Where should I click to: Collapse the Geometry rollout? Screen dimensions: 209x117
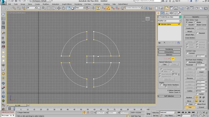[x=196, y=17]
